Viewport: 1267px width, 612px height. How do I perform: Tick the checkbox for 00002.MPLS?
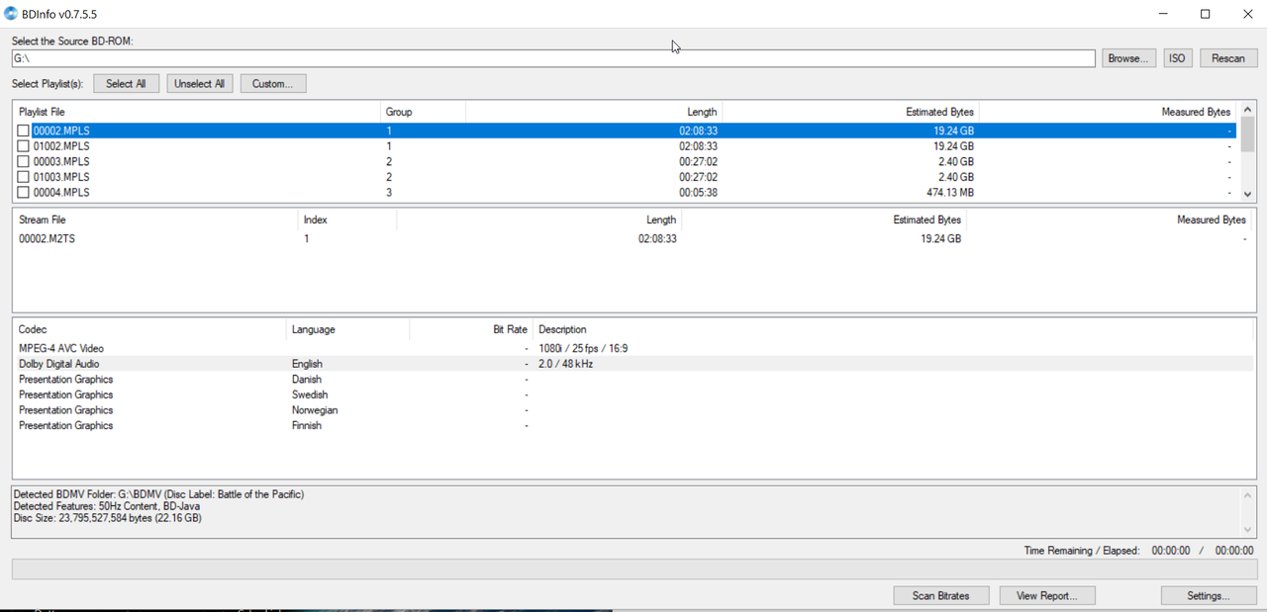pyautogui.click(x=24, y=131)
